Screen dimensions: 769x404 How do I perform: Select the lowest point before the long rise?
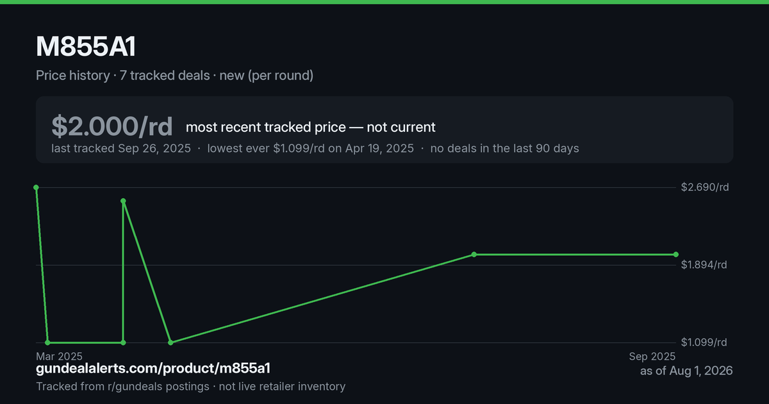(x=170, y=342)
